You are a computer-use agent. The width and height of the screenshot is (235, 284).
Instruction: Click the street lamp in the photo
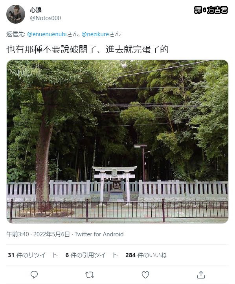click(x=141, y=160)
